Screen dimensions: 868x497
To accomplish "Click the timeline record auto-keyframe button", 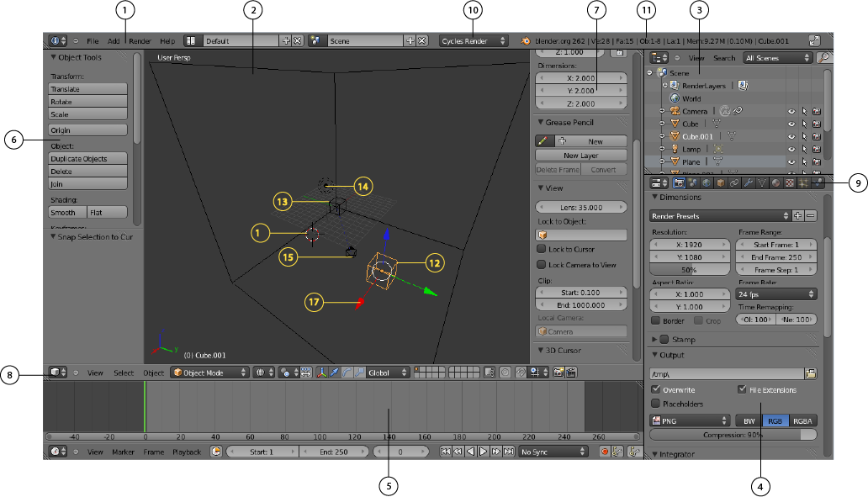I will pyautogui.click(x=605, y=452).
